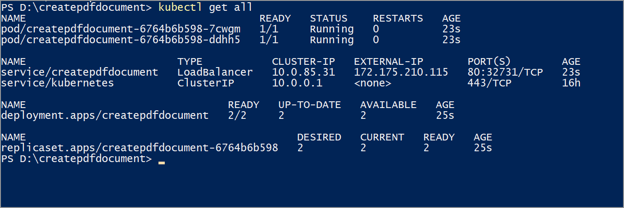Place cursor at the bottom empty prompt
624x208 pixels.
pos(162,159)
